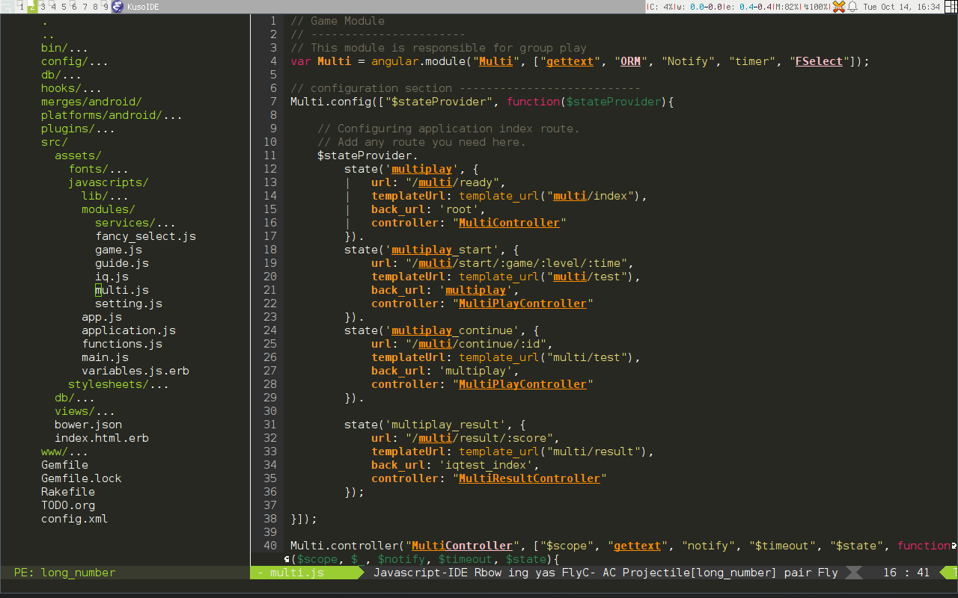
Task: Click the PE: long_number mode line
Action: point(64,573)
